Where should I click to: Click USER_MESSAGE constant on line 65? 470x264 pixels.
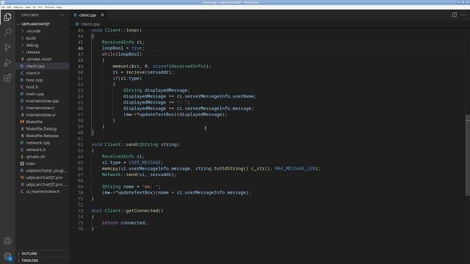(145, 163)
